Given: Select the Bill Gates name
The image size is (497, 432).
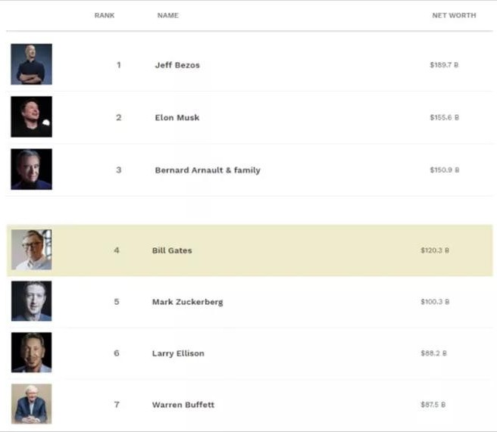Looking at the screenshot, I should (x=172, y=250).
